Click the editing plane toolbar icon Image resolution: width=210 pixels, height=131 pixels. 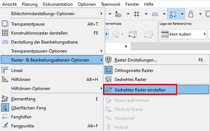[x=155, y=14]
